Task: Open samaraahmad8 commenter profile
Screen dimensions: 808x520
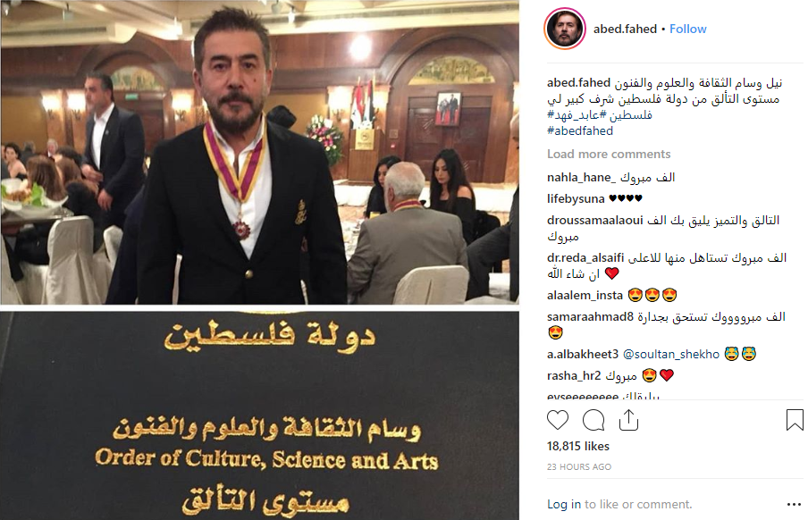Action: click(x=590, y=316)
